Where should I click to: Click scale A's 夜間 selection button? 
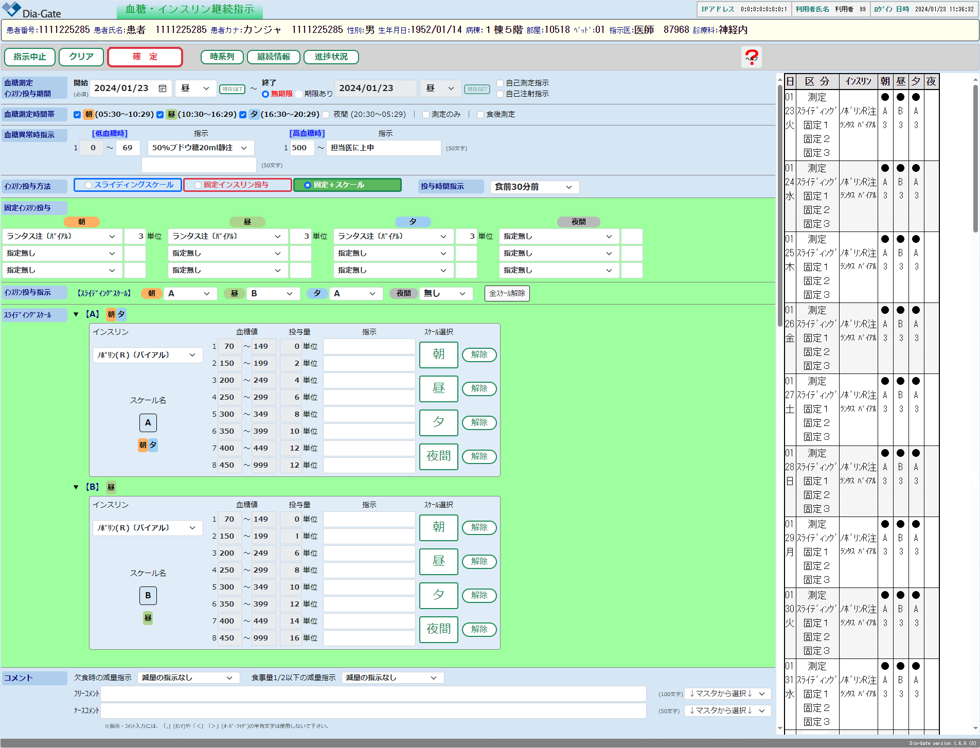point(438,456)
